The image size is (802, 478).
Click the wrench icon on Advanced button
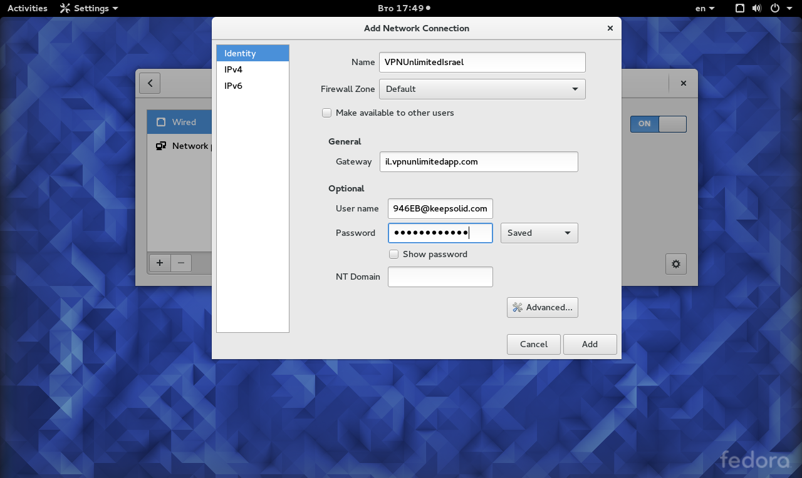click(518, 307)
